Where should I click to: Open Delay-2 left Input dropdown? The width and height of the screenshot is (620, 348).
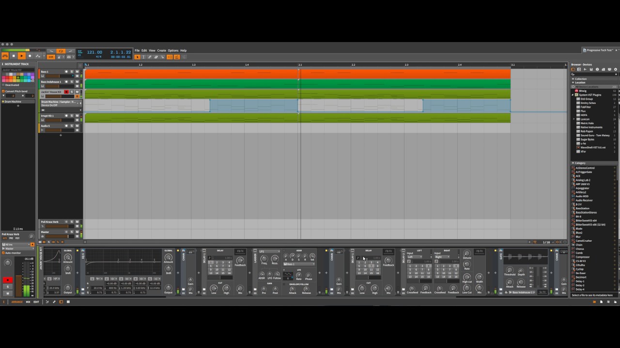[x=414, y=257]
